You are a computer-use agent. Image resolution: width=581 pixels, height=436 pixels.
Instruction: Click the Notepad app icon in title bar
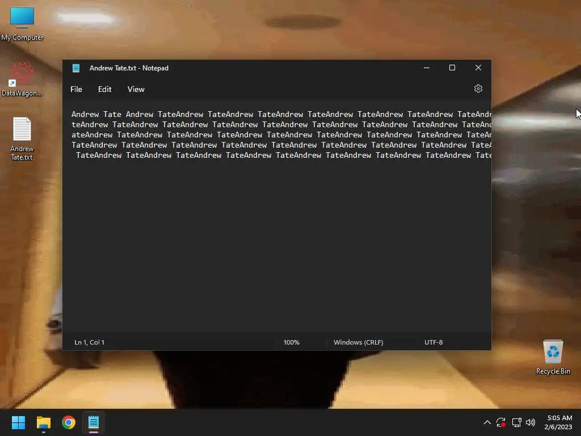(76, 68)
